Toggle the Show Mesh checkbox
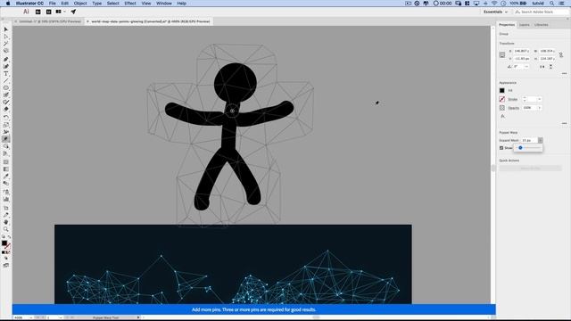Screen dimensions: 571x321 501,148
